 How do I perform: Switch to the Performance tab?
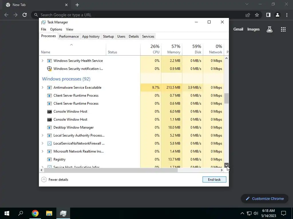click(69, 36)
